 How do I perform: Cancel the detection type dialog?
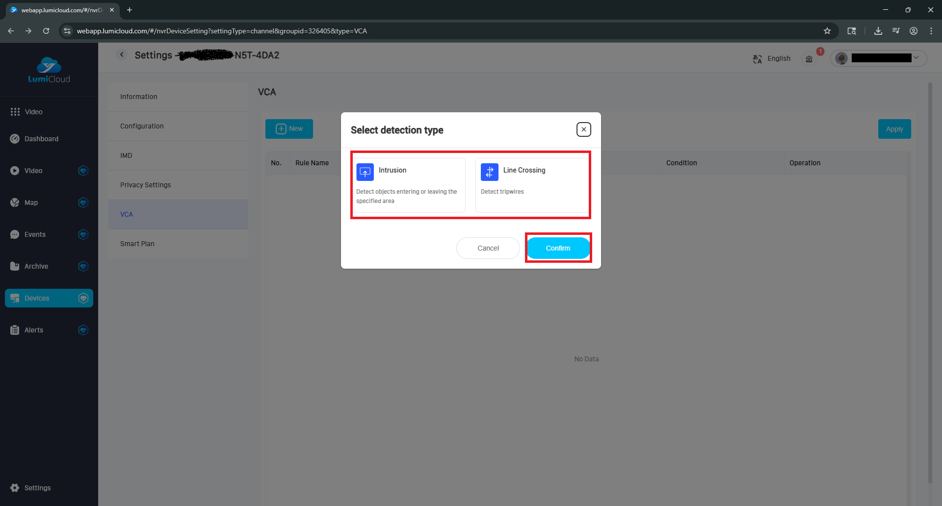click(488, 248)
